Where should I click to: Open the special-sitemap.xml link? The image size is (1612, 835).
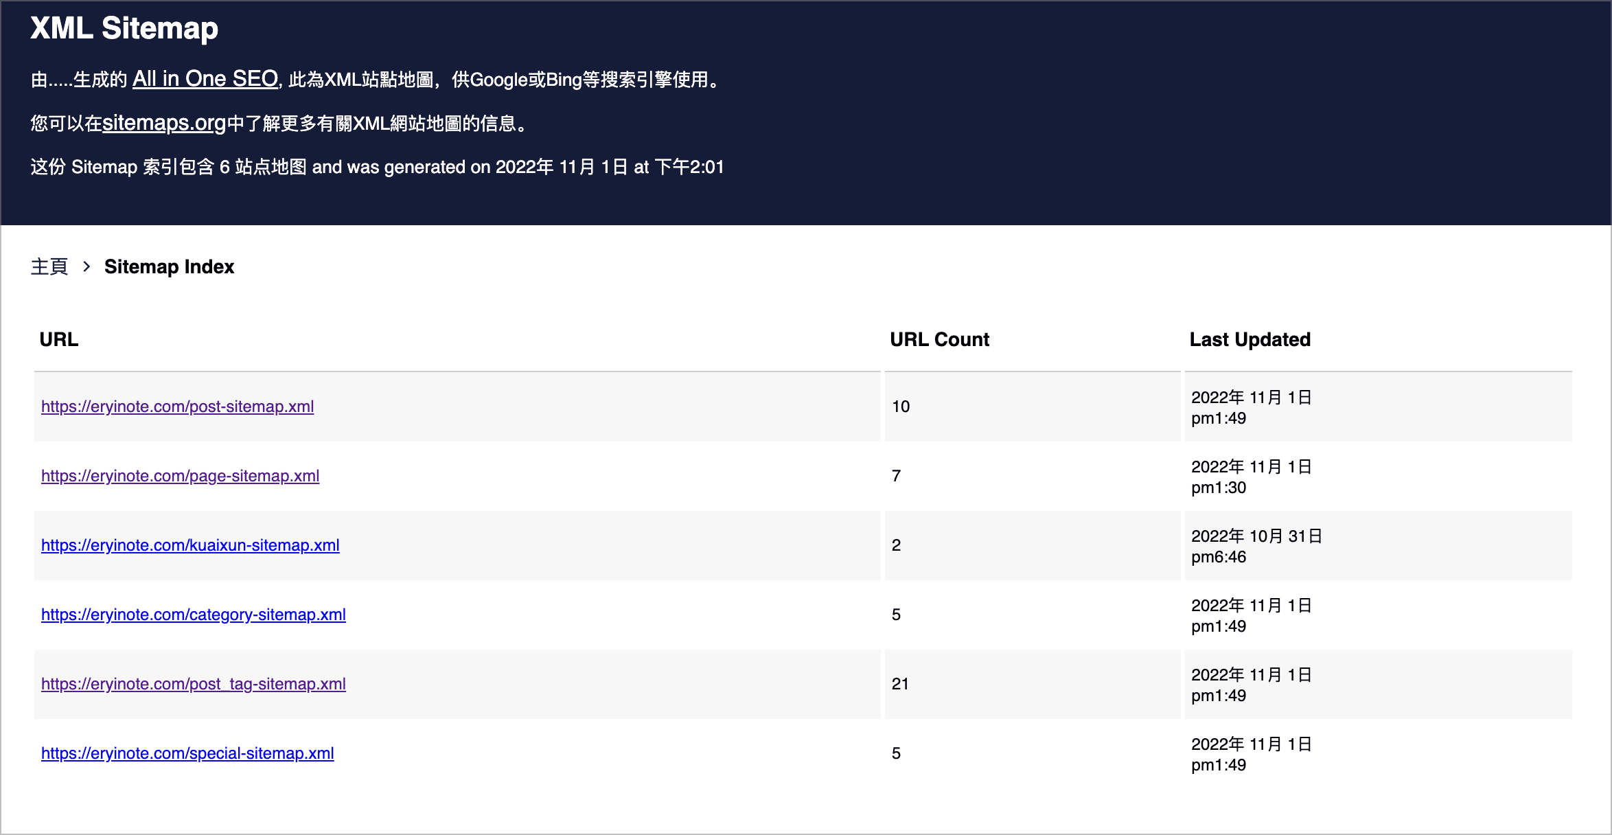tap(187, 753)
